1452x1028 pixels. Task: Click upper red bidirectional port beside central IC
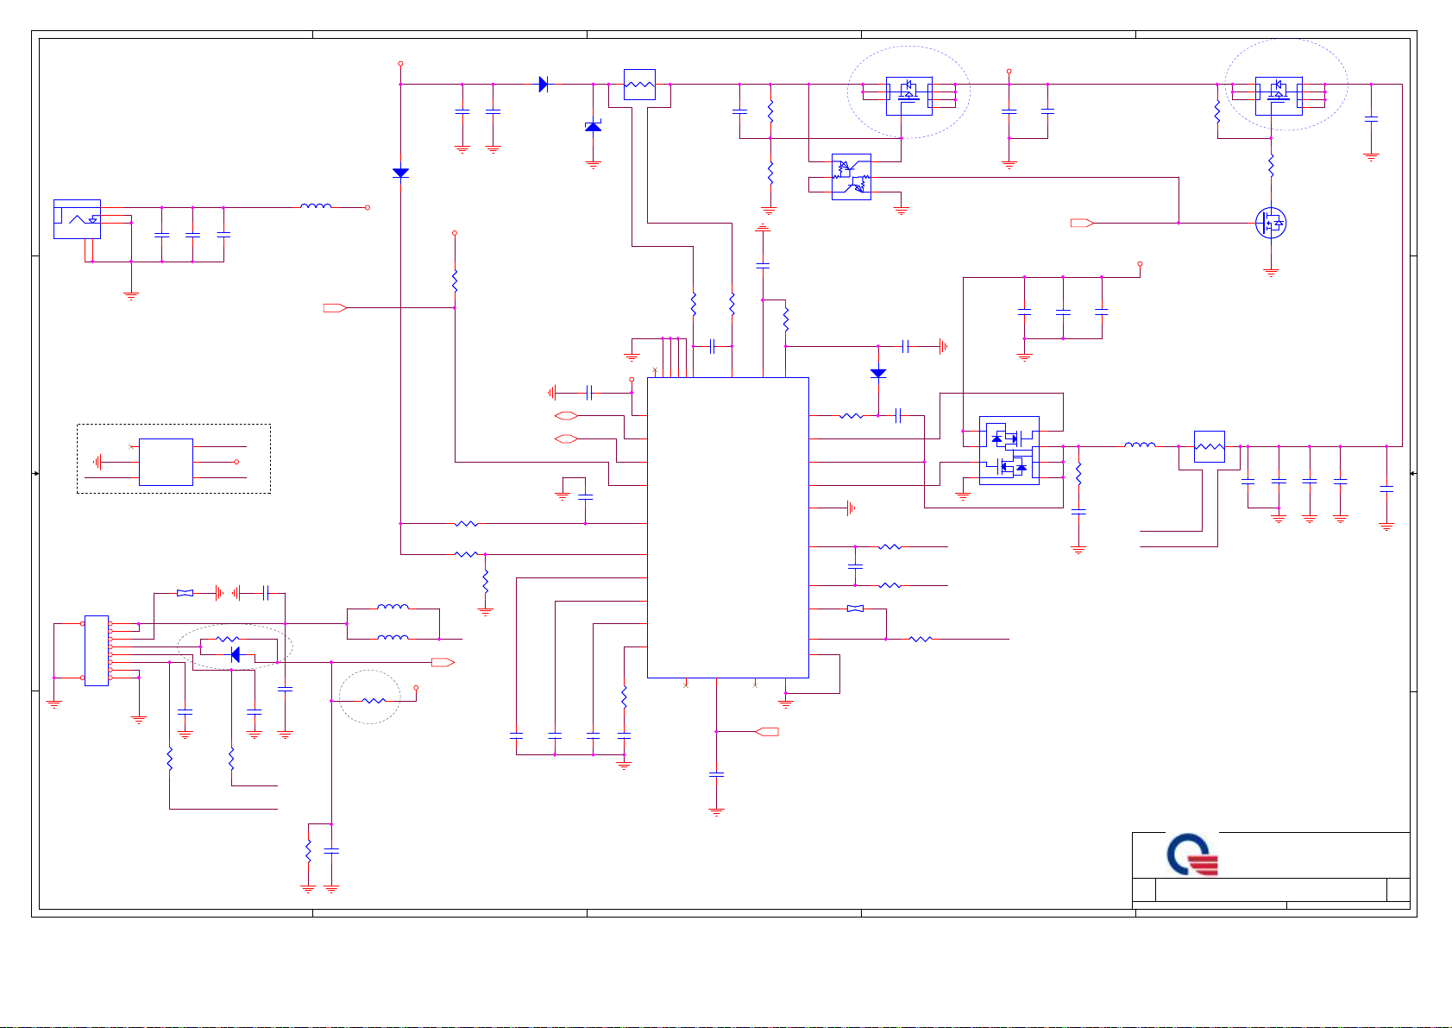pyautogui.click(x=565, y=416)
